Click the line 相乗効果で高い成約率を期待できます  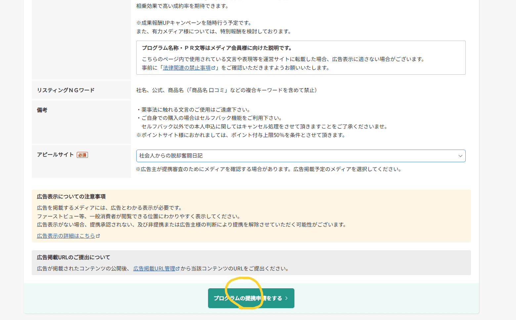[183, 6]
